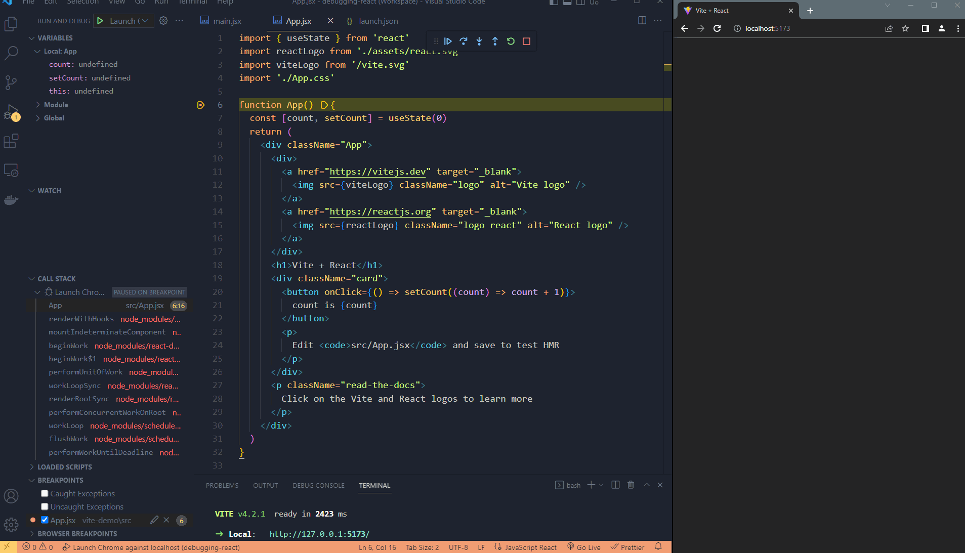
Task: Click Step Into in debug toolbar
Action: pyautogui.click(x=479, y=41)
